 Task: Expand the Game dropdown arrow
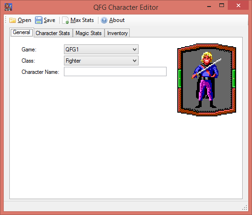pos(135,50)
